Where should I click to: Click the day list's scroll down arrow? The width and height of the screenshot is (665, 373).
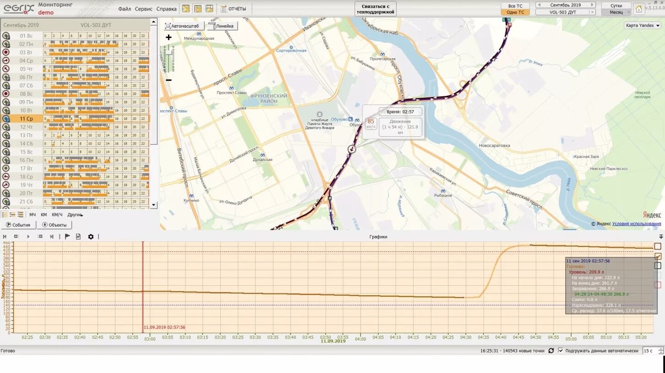(154, 205)
